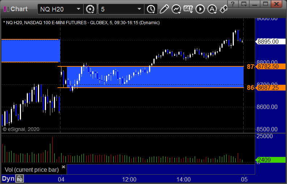Open the studies chart-line icon

(x=176, y=9)
